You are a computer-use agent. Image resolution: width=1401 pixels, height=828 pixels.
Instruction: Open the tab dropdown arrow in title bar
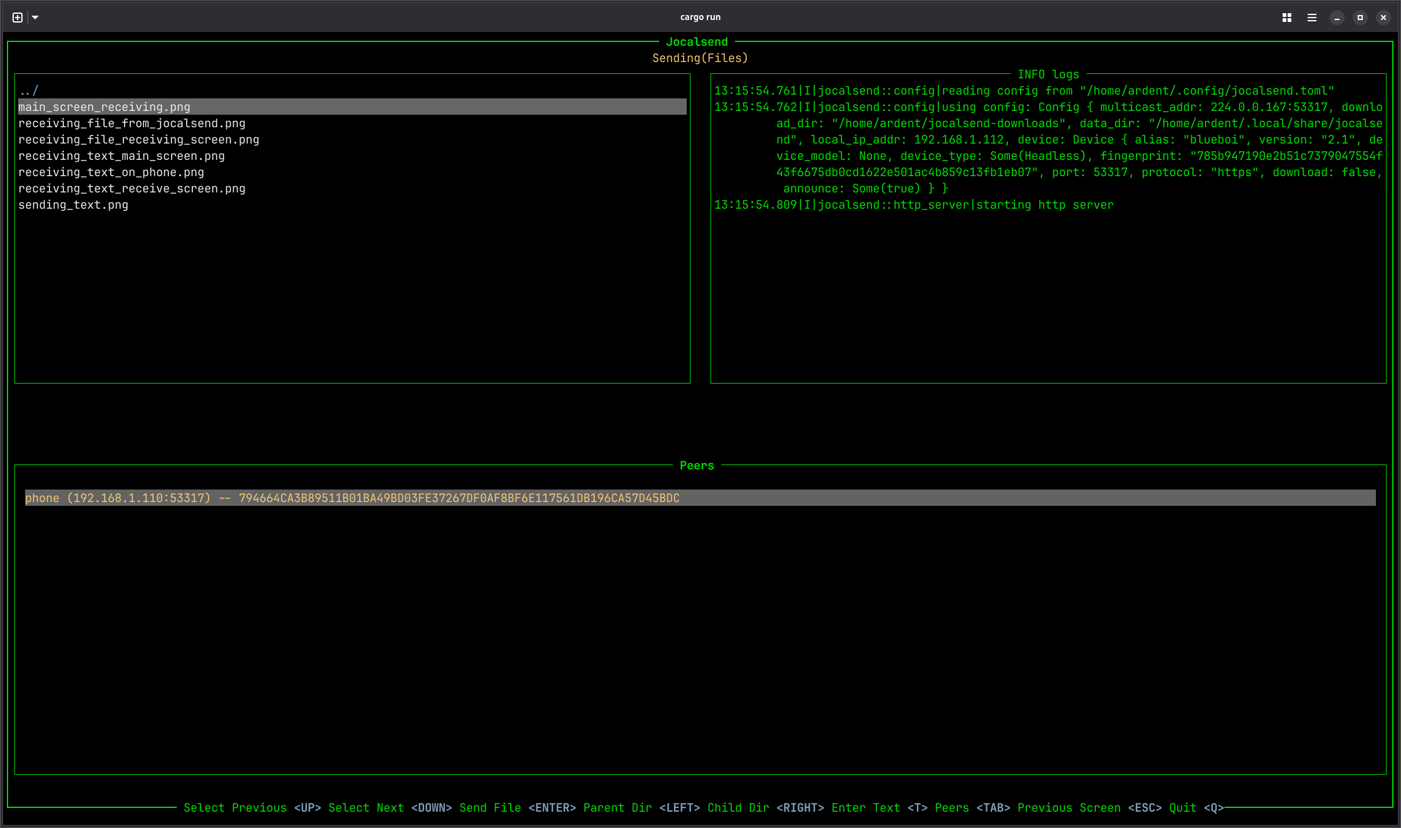point(35,18)
